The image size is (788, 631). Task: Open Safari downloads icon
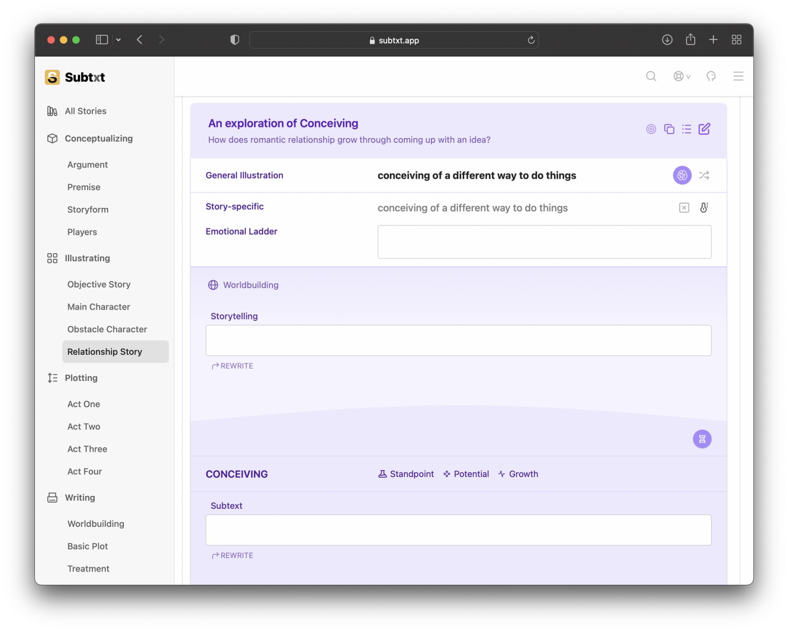pyautogui.click(x=667, y=40)
